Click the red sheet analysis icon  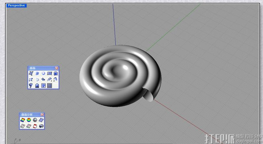(x=35, y=126)
